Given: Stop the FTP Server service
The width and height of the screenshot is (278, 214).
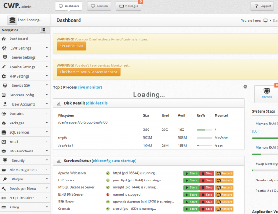Looking at the screenshot, I should click(x=207, y=180).
